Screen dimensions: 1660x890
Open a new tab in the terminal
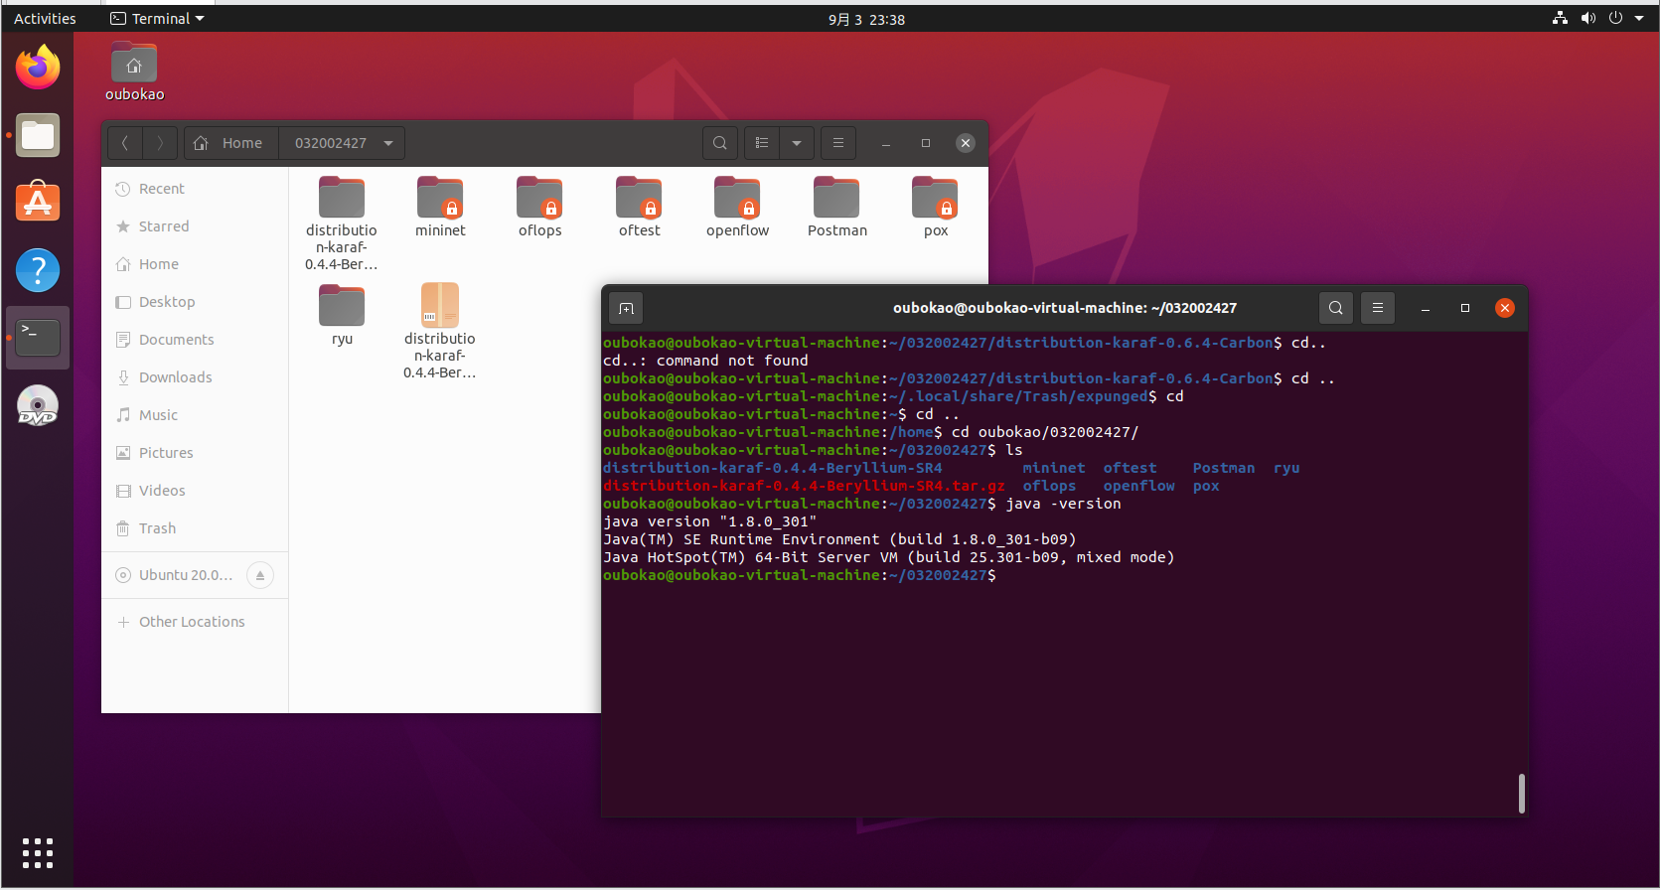click(x=626, y=308)
